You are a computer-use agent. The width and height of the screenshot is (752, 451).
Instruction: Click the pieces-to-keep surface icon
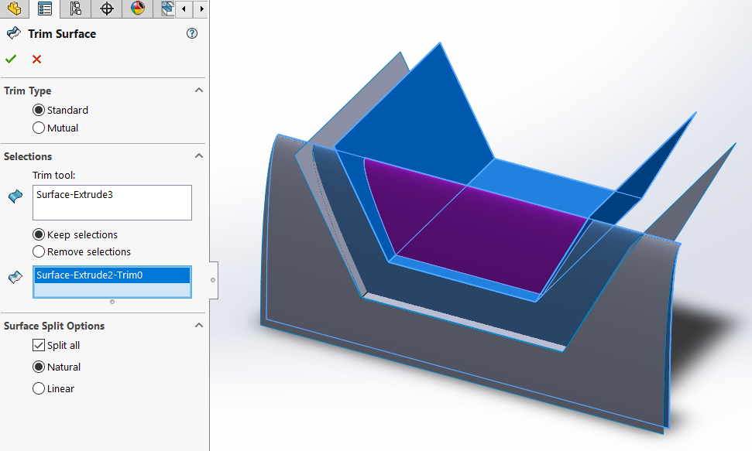pyautogui.click(x=15, y=277)
